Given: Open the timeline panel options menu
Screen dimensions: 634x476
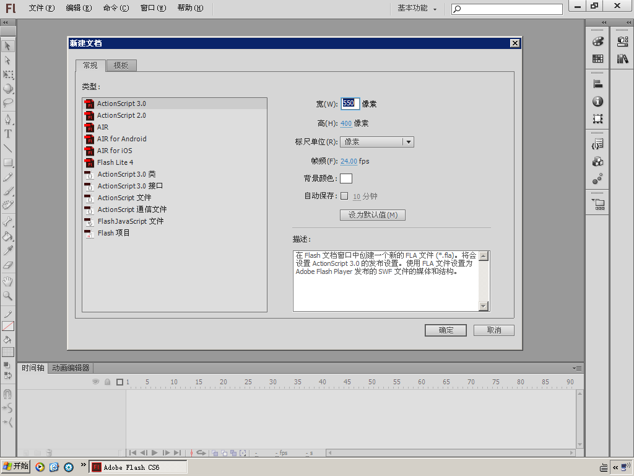Looking at the screenshot, I should (x=577, y=368).
